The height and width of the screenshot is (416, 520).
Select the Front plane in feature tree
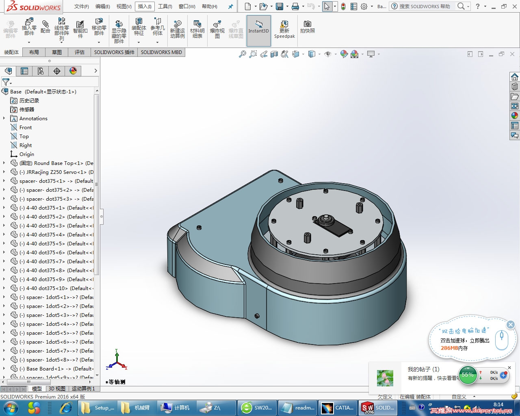pyautogui.click(x=26, y=128)
